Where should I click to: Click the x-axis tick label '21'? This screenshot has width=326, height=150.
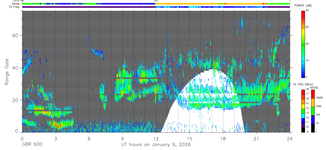256,138
